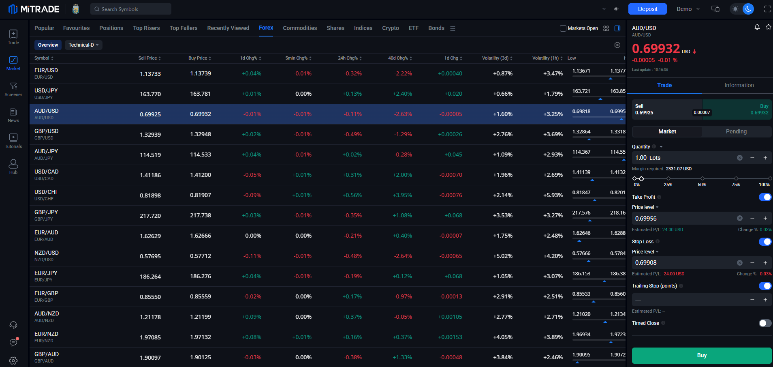Select dark theme moon icon
Image resolution: width=773 pixels, height=367 pixels.
pos(748,9)
